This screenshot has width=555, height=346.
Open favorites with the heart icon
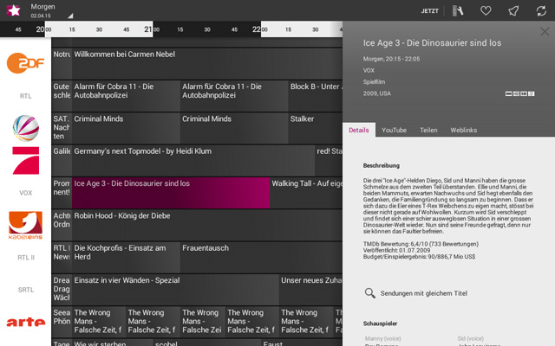click(x=486, y=11)
